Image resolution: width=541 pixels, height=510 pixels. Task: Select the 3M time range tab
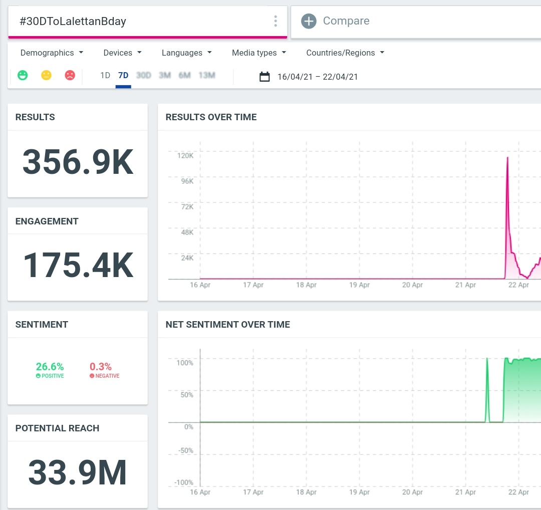[x=165, y=75]
